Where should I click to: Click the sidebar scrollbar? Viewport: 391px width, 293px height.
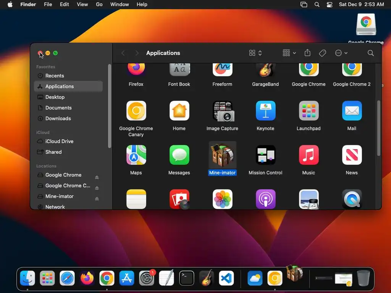[109, 106]
